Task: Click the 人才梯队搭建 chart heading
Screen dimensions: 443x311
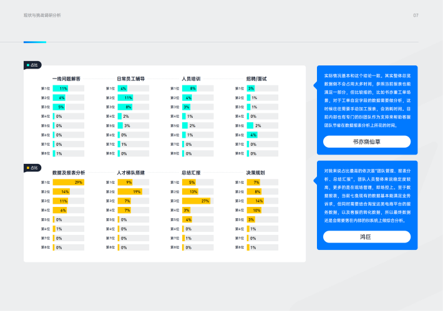Action: 130,173
